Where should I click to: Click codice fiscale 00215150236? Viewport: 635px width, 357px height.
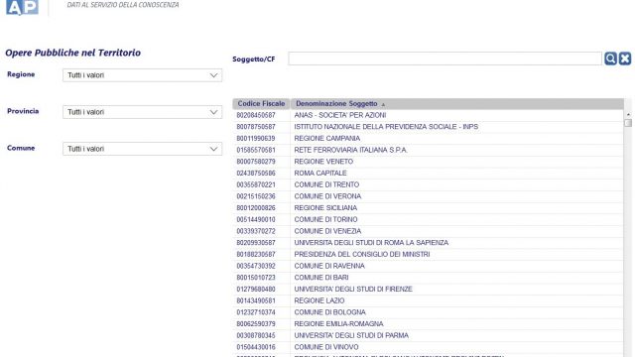coord(256,196)
